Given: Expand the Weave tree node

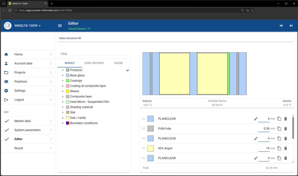Looking at the screenshot, I should (x=63, y=91).
